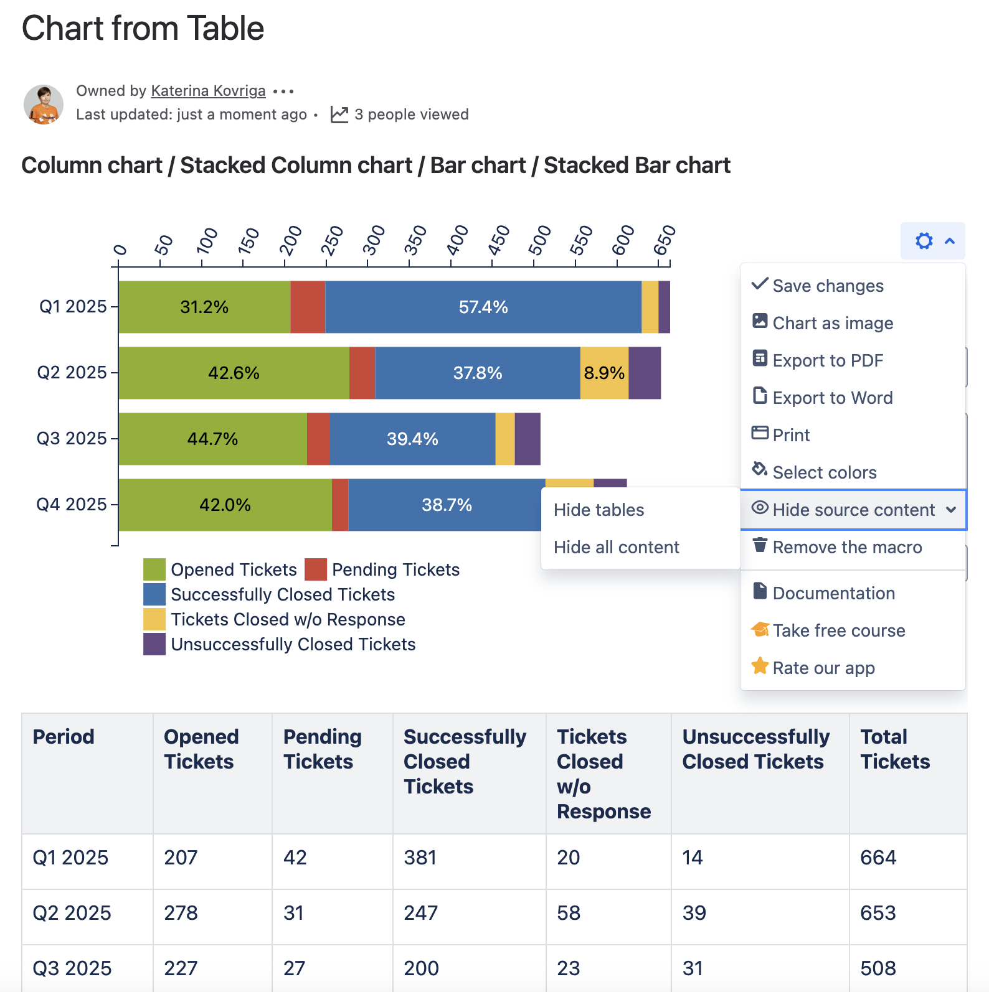Select Hide all content in the submenu

click(x=616, y=548)
